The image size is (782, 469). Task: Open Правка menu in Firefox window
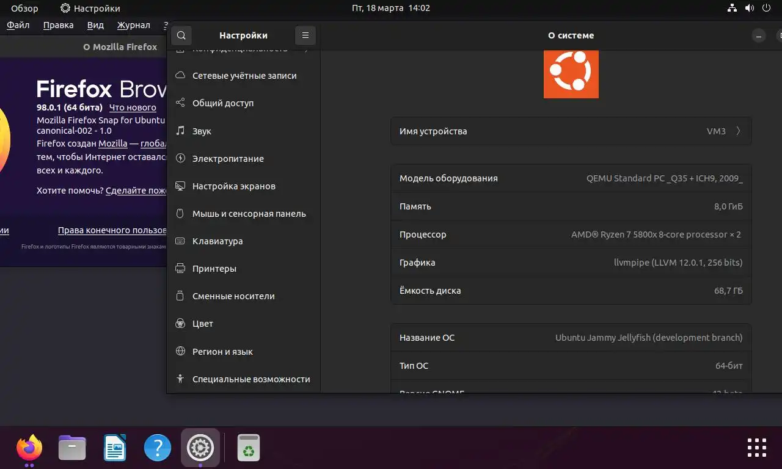click(58, 25)
